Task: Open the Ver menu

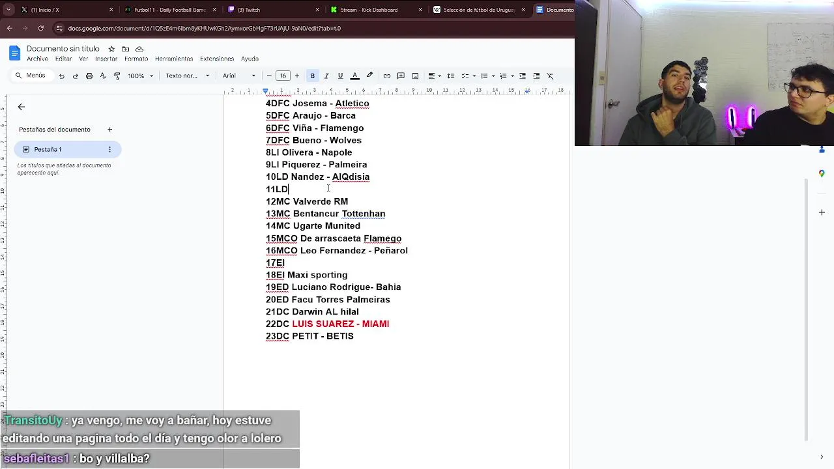Action: click(83, 59)
